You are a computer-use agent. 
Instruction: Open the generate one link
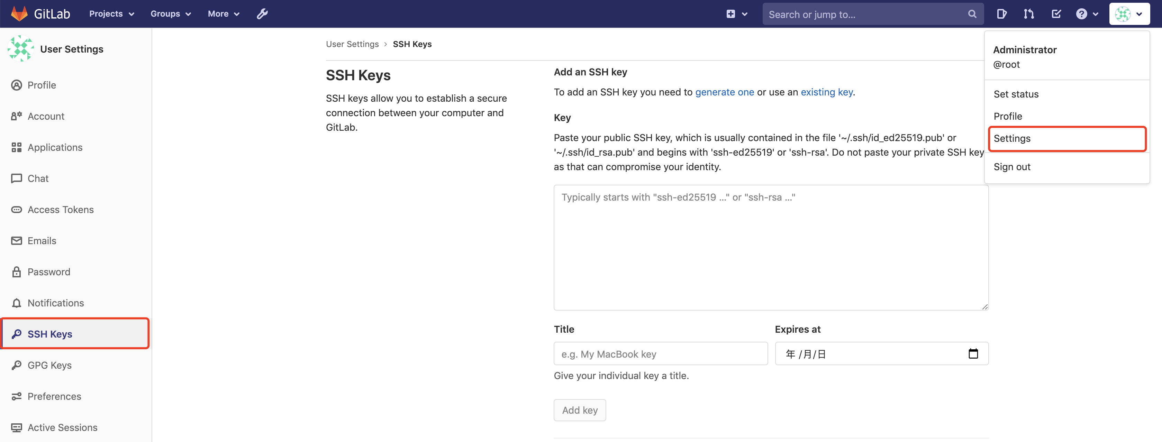pyautogui.click(x=725, y=92)
